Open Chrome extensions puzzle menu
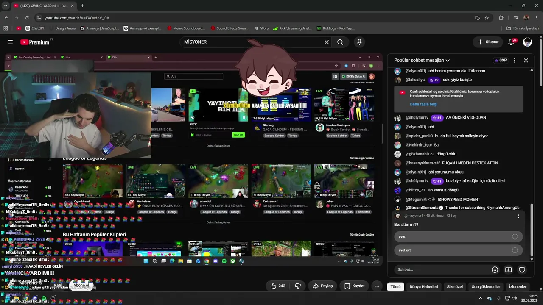 tap(501, 18)
